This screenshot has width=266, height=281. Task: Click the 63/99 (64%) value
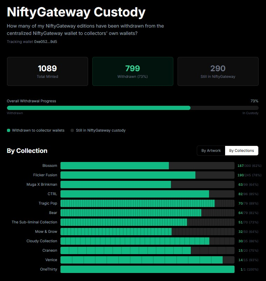coord(249,185)
